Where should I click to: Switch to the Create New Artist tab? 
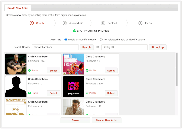[x=18, y=8]
